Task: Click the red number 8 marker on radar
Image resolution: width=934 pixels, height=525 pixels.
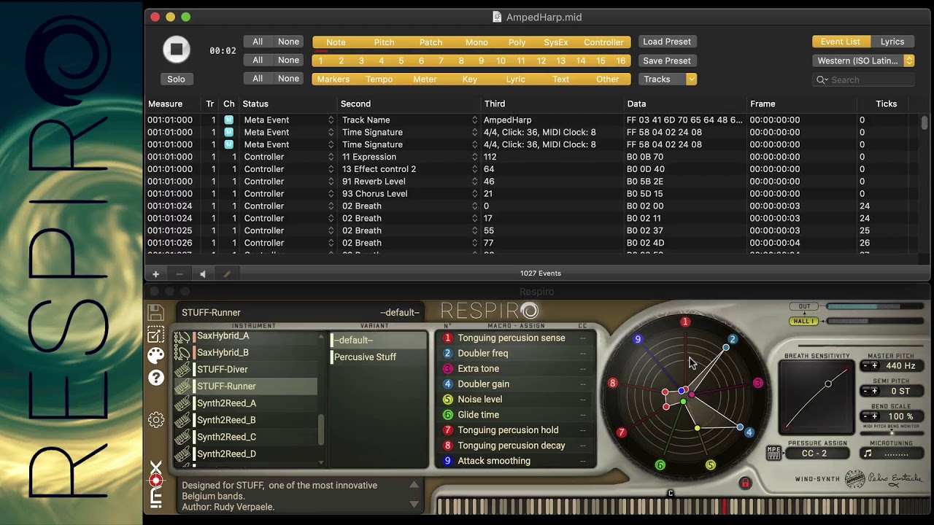Action: 612,383
